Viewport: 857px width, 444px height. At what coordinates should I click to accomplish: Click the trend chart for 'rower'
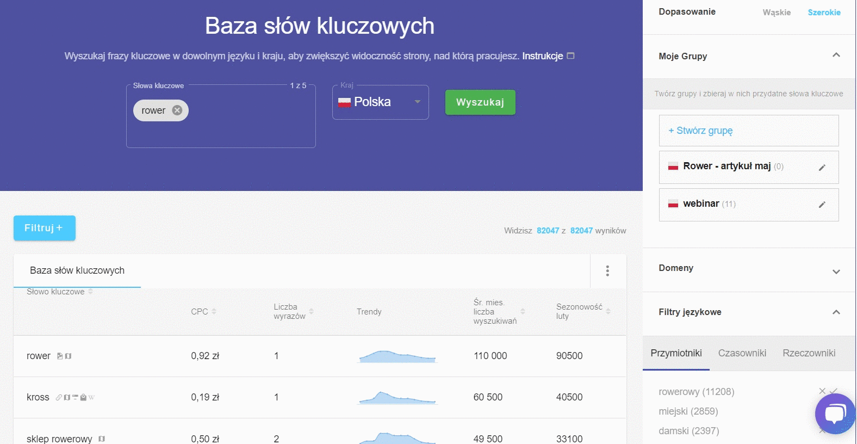397,356
